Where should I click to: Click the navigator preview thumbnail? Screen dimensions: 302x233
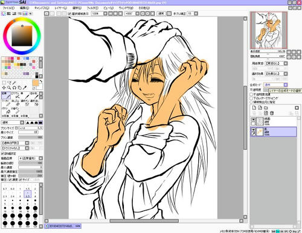[x=269, y=30]
